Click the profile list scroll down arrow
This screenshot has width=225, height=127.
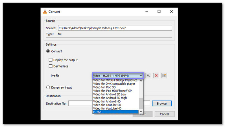[141, 111]
